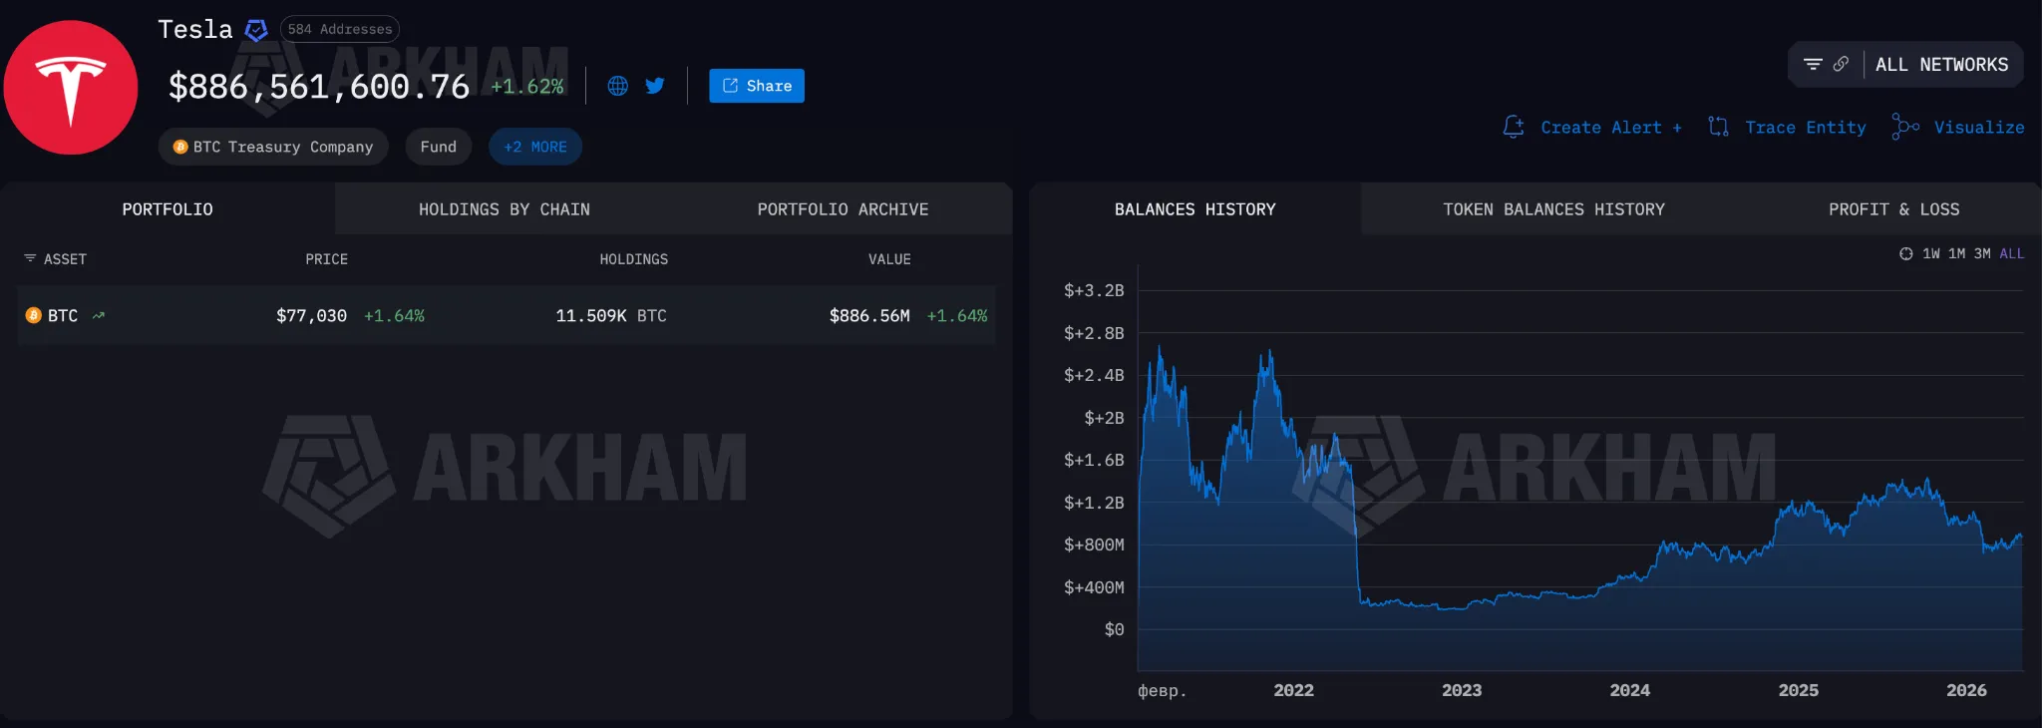Click the +1.64% change beside the BTC price
Screen dimensions: 2042x728
click(394, 316)
